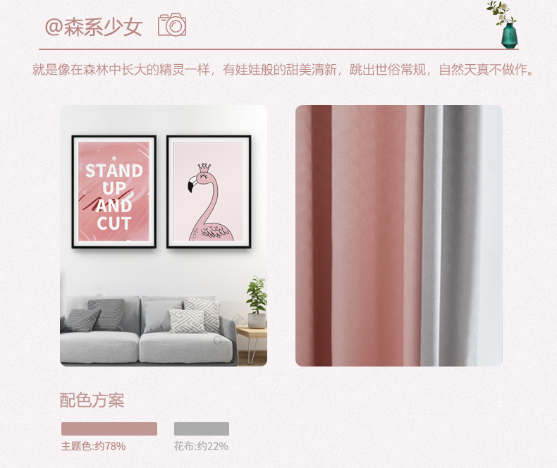Click the 主题色:约78% label
This screenshot has height=468, width=557.
93,446
